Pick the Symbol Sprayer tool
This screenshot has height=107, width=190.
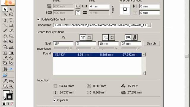point(5,47)
